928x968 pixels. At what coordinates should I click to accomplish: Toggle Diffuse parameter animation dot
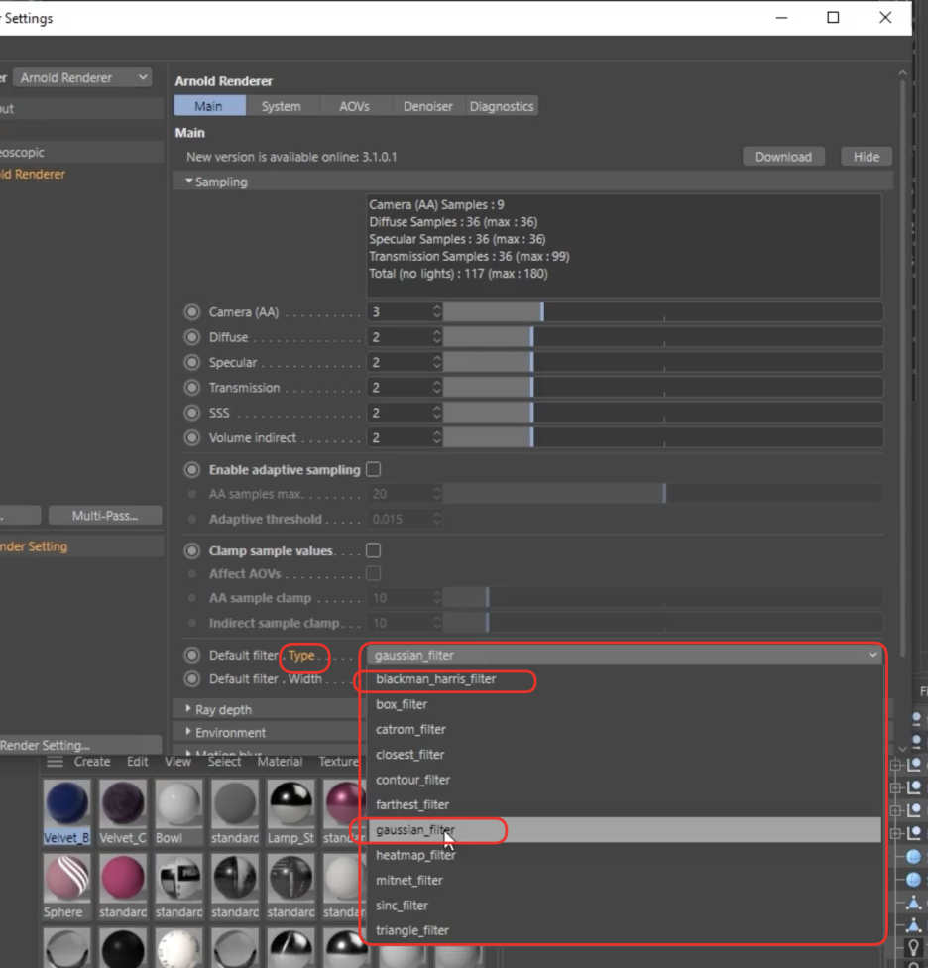[x=192, y=337]
